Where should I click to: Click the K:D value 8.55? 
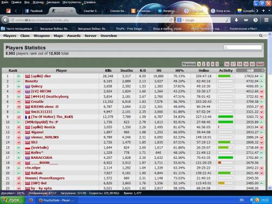(x=143, y=76)
